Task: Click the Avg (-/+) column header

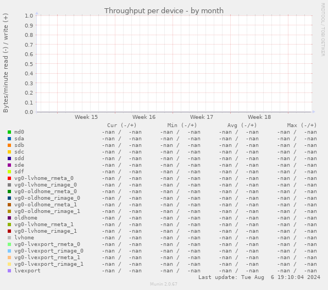Action: click(242, 125)
